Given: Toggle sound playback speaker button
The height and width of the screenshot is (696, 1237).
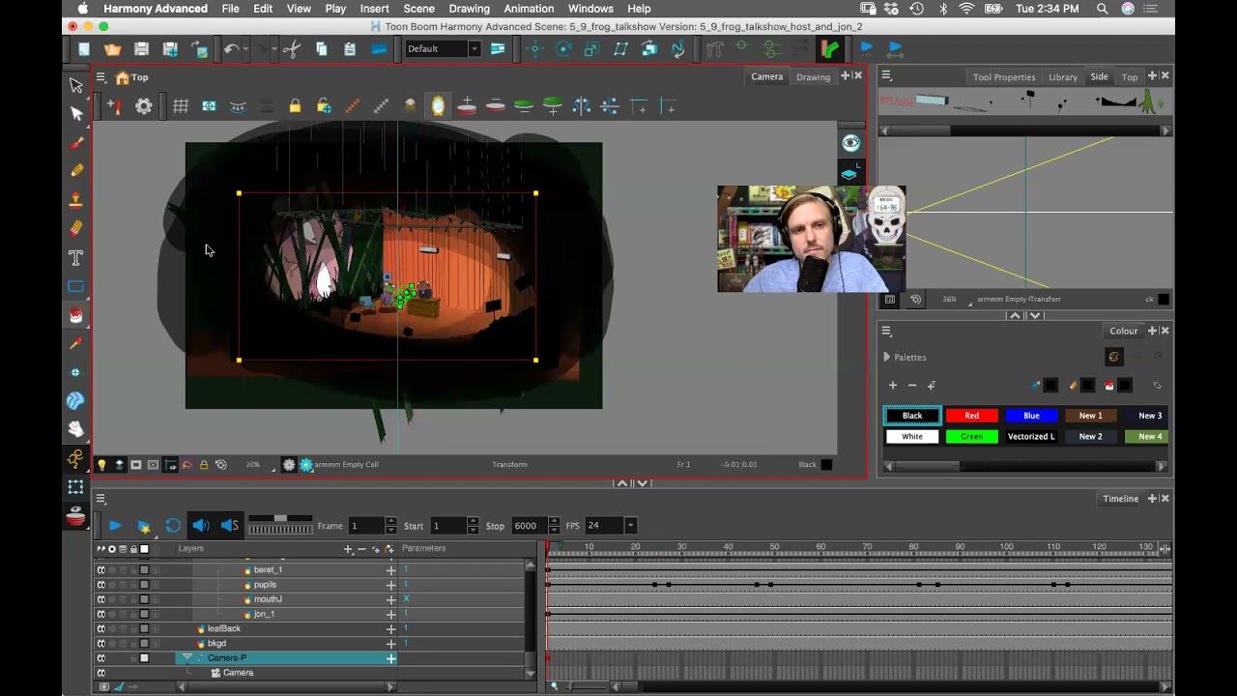Looking at the screenshot, I should point(201,526).
